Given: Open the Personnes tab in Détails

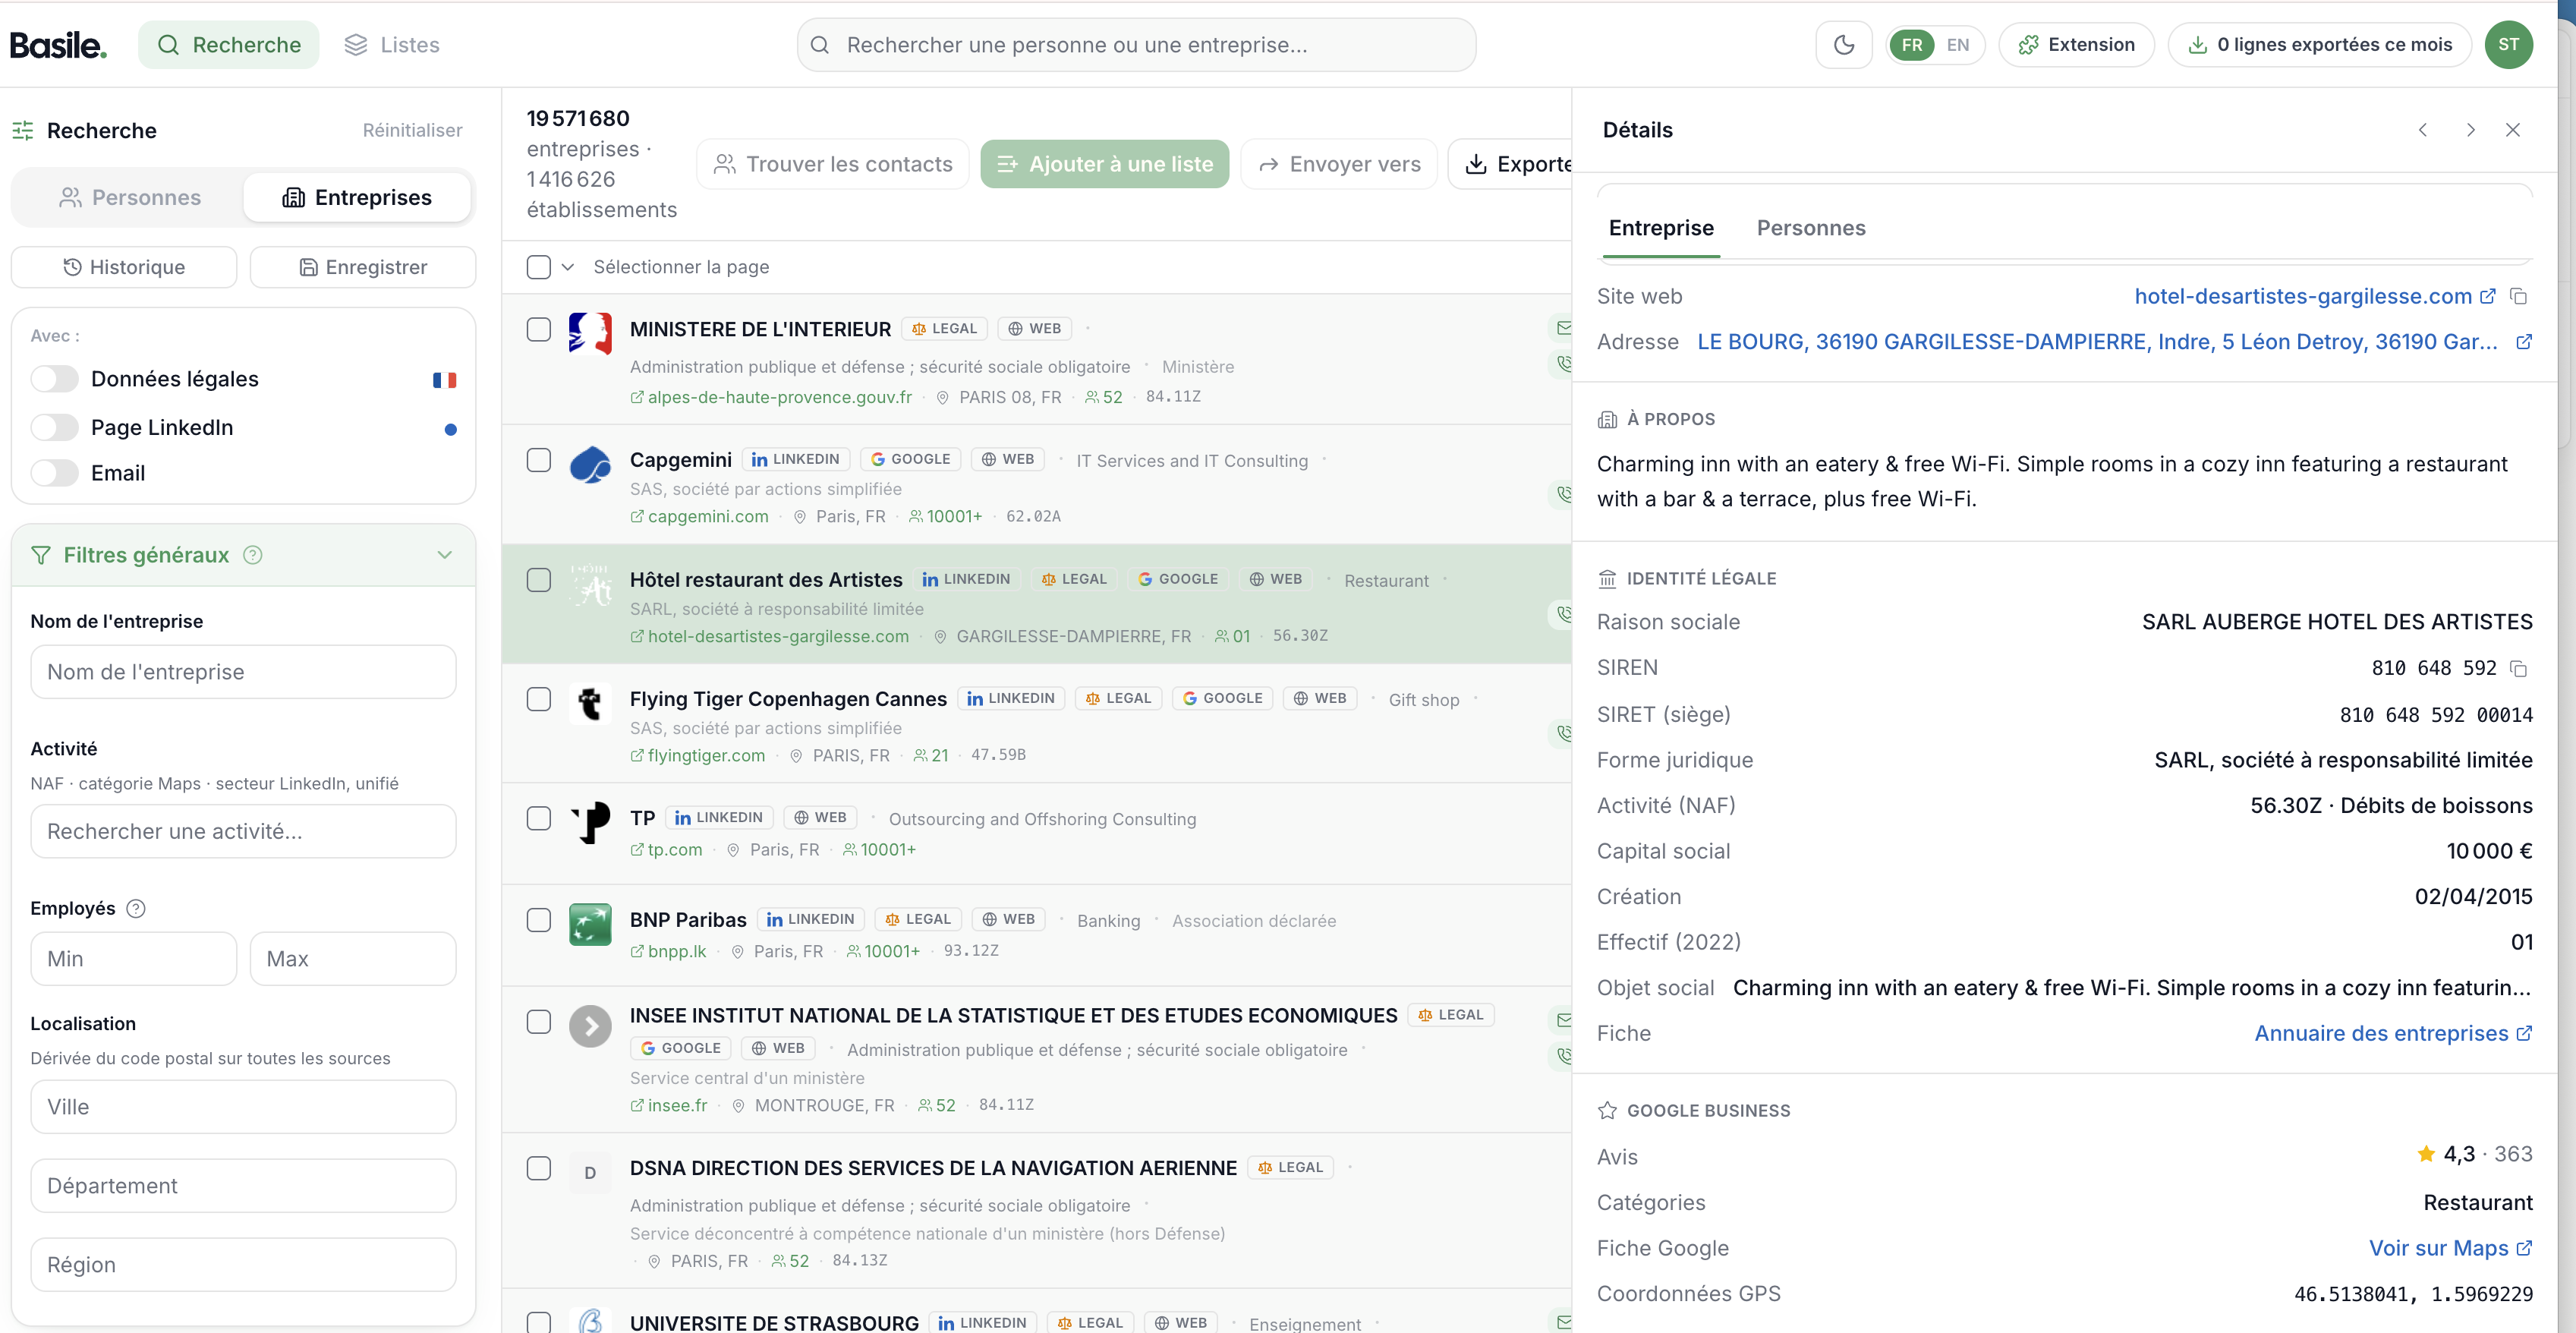Looking at the screenshot, I should point(1811,228).
